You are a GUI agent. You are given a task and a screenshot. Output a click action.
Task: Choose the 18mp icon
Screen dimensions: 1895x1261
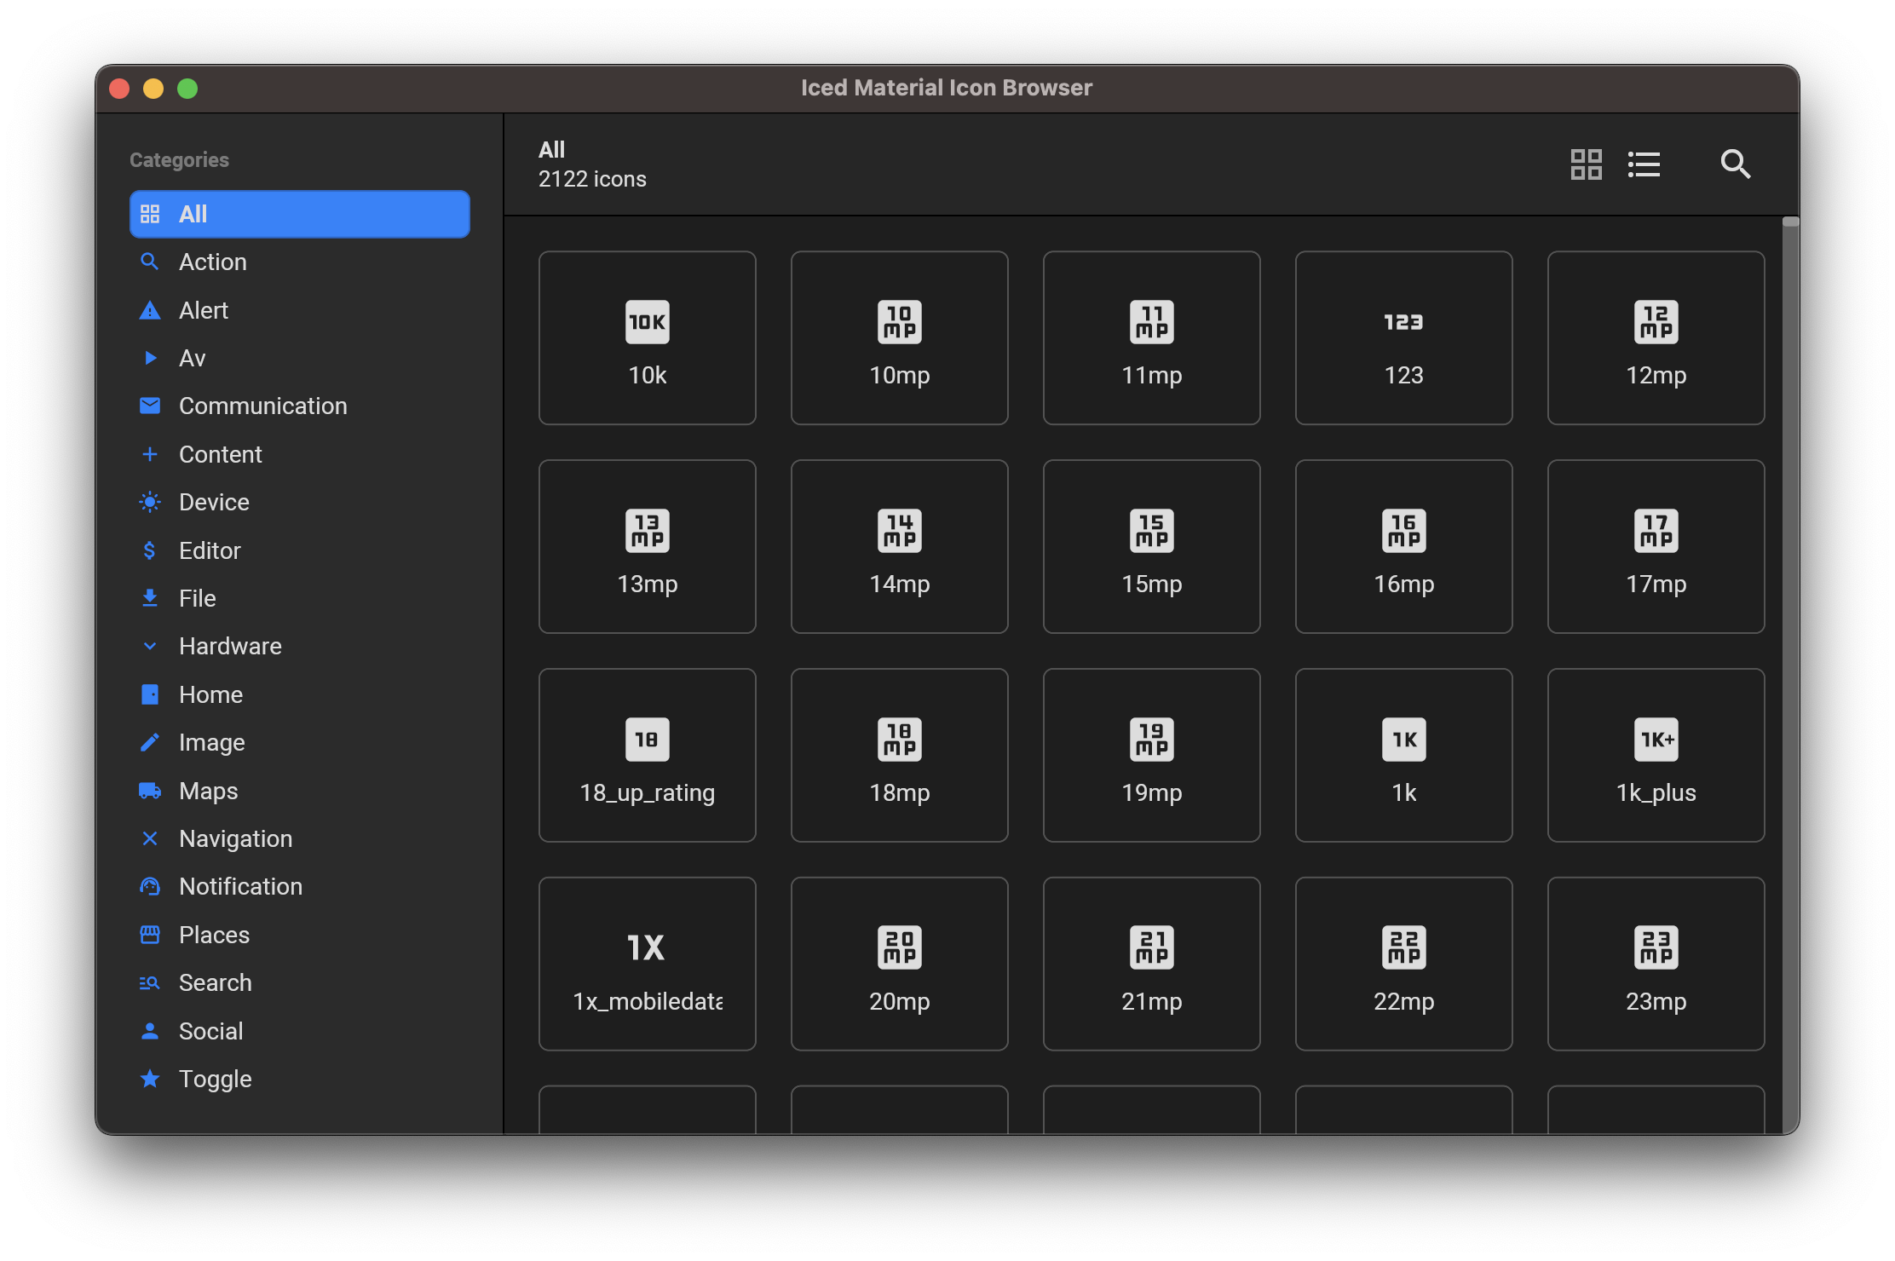900,755
